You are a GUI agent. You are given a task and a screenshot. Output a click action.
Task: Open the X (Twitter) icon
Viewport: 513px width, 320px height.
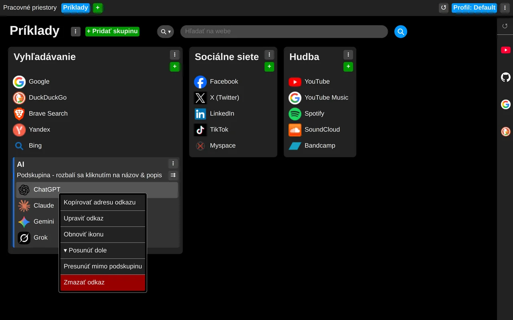click(x=200, y=98)
